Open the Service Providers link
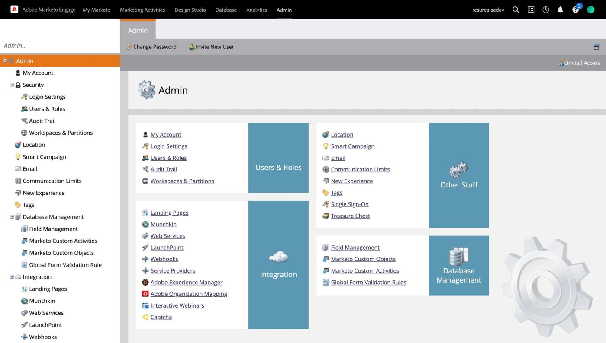This screenshot has width=606, height=343. pyautogui.click(x=173, y=270)
